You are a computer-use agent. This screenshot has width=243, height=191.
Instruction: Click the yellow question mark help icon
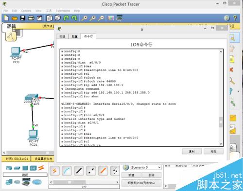(235, 18)
